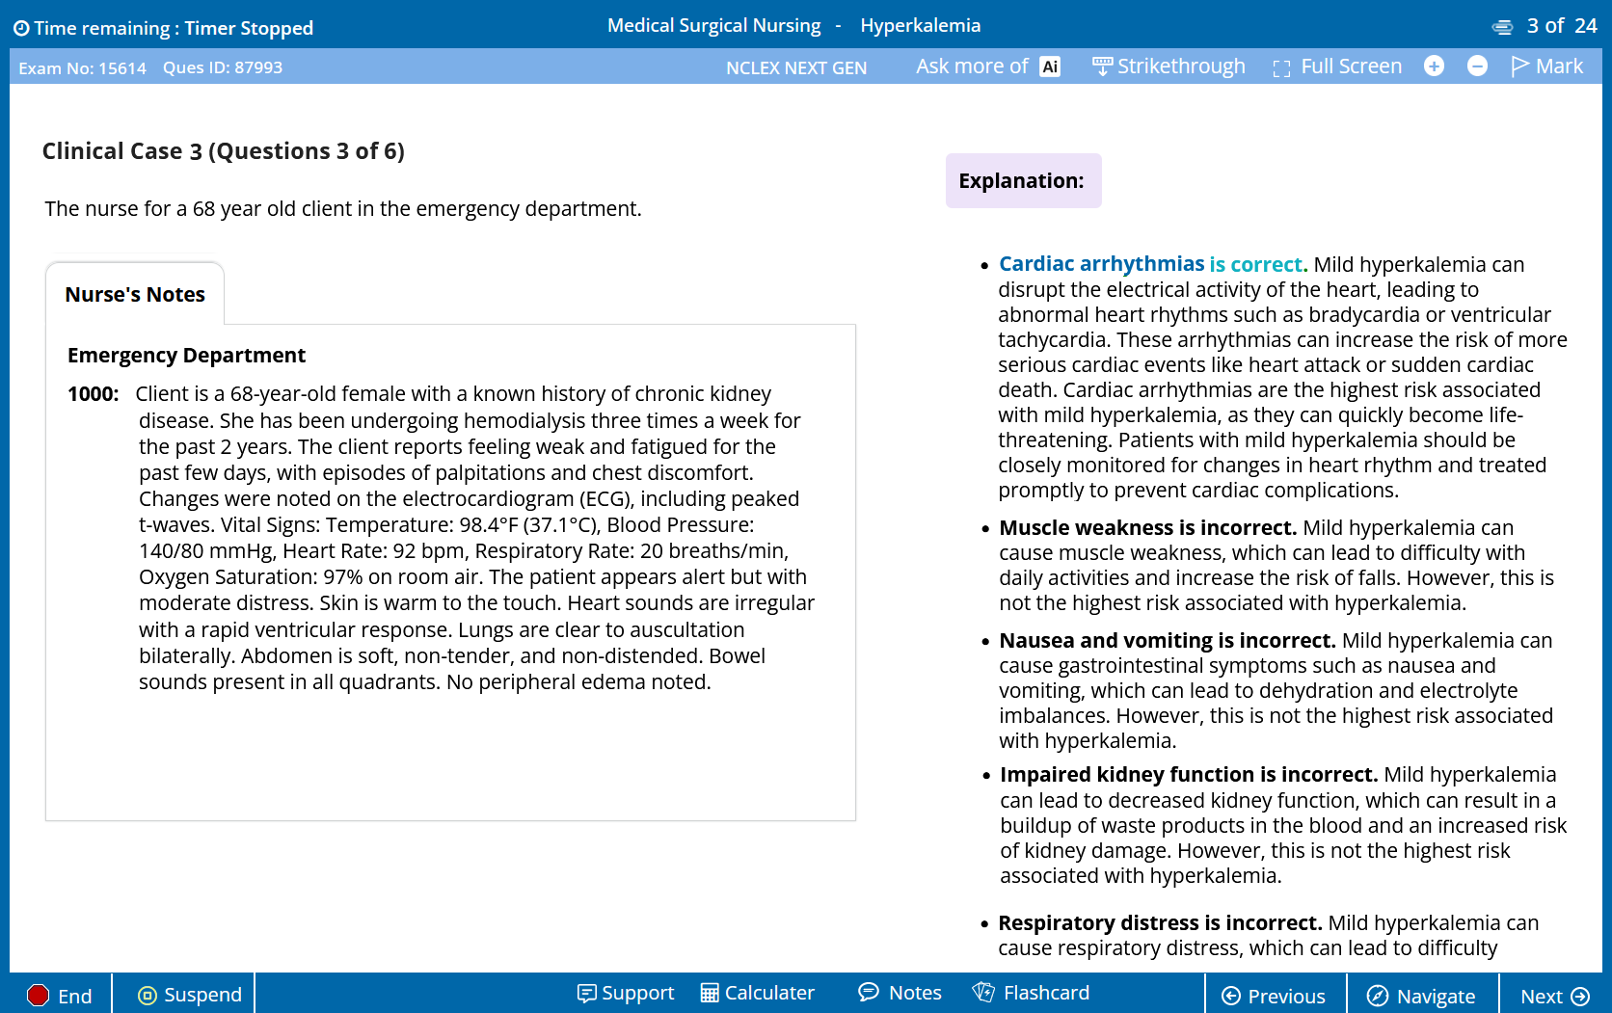Suspend the exam session
The image size is (1612, 1013).
[x=190, y=995]
